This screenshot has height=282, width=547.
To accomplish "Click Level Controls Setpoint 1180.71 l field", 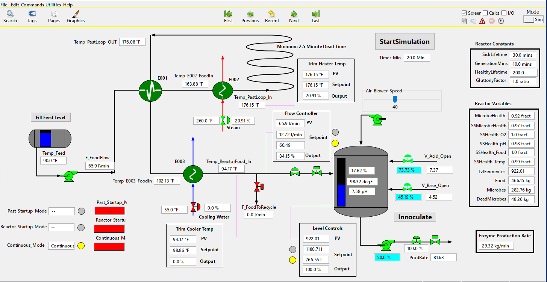I will 316,249.
